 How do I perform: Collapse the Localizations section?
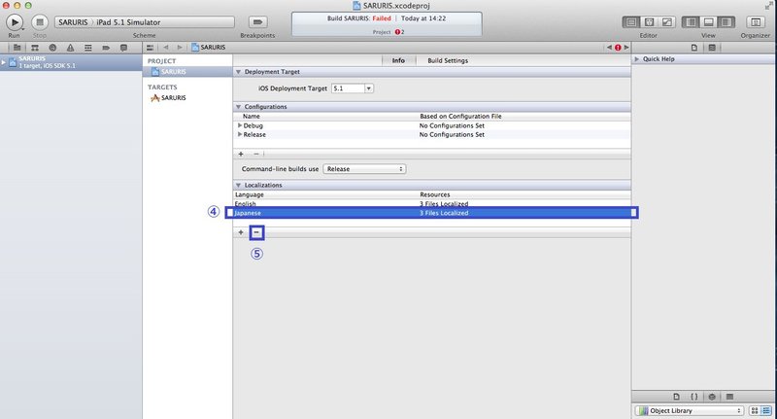(238, 185)
